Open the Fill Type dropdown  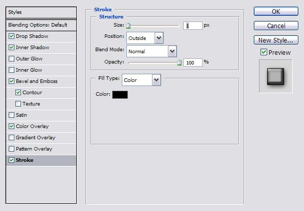tap(141, 80)
